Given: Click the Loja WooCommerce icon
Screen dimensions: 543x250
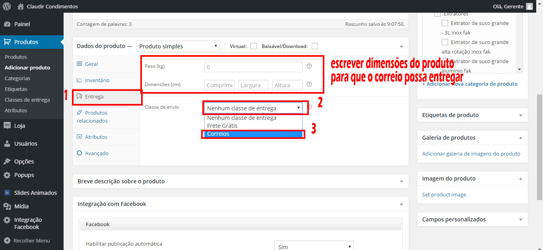Looking at the screenshot, I should point(7,126).
